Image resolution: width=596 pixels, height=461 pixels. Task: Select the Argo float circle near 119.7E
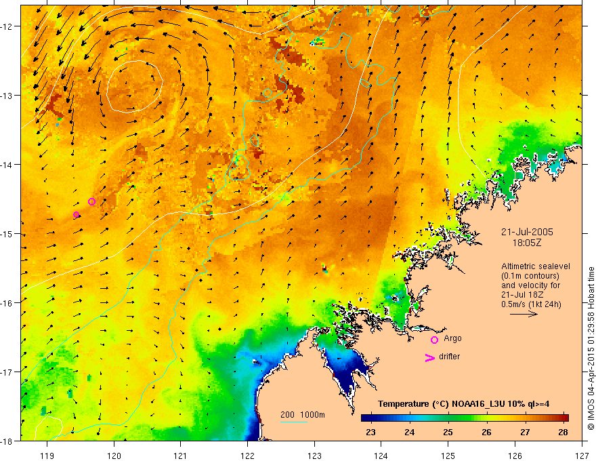[91, 201]
